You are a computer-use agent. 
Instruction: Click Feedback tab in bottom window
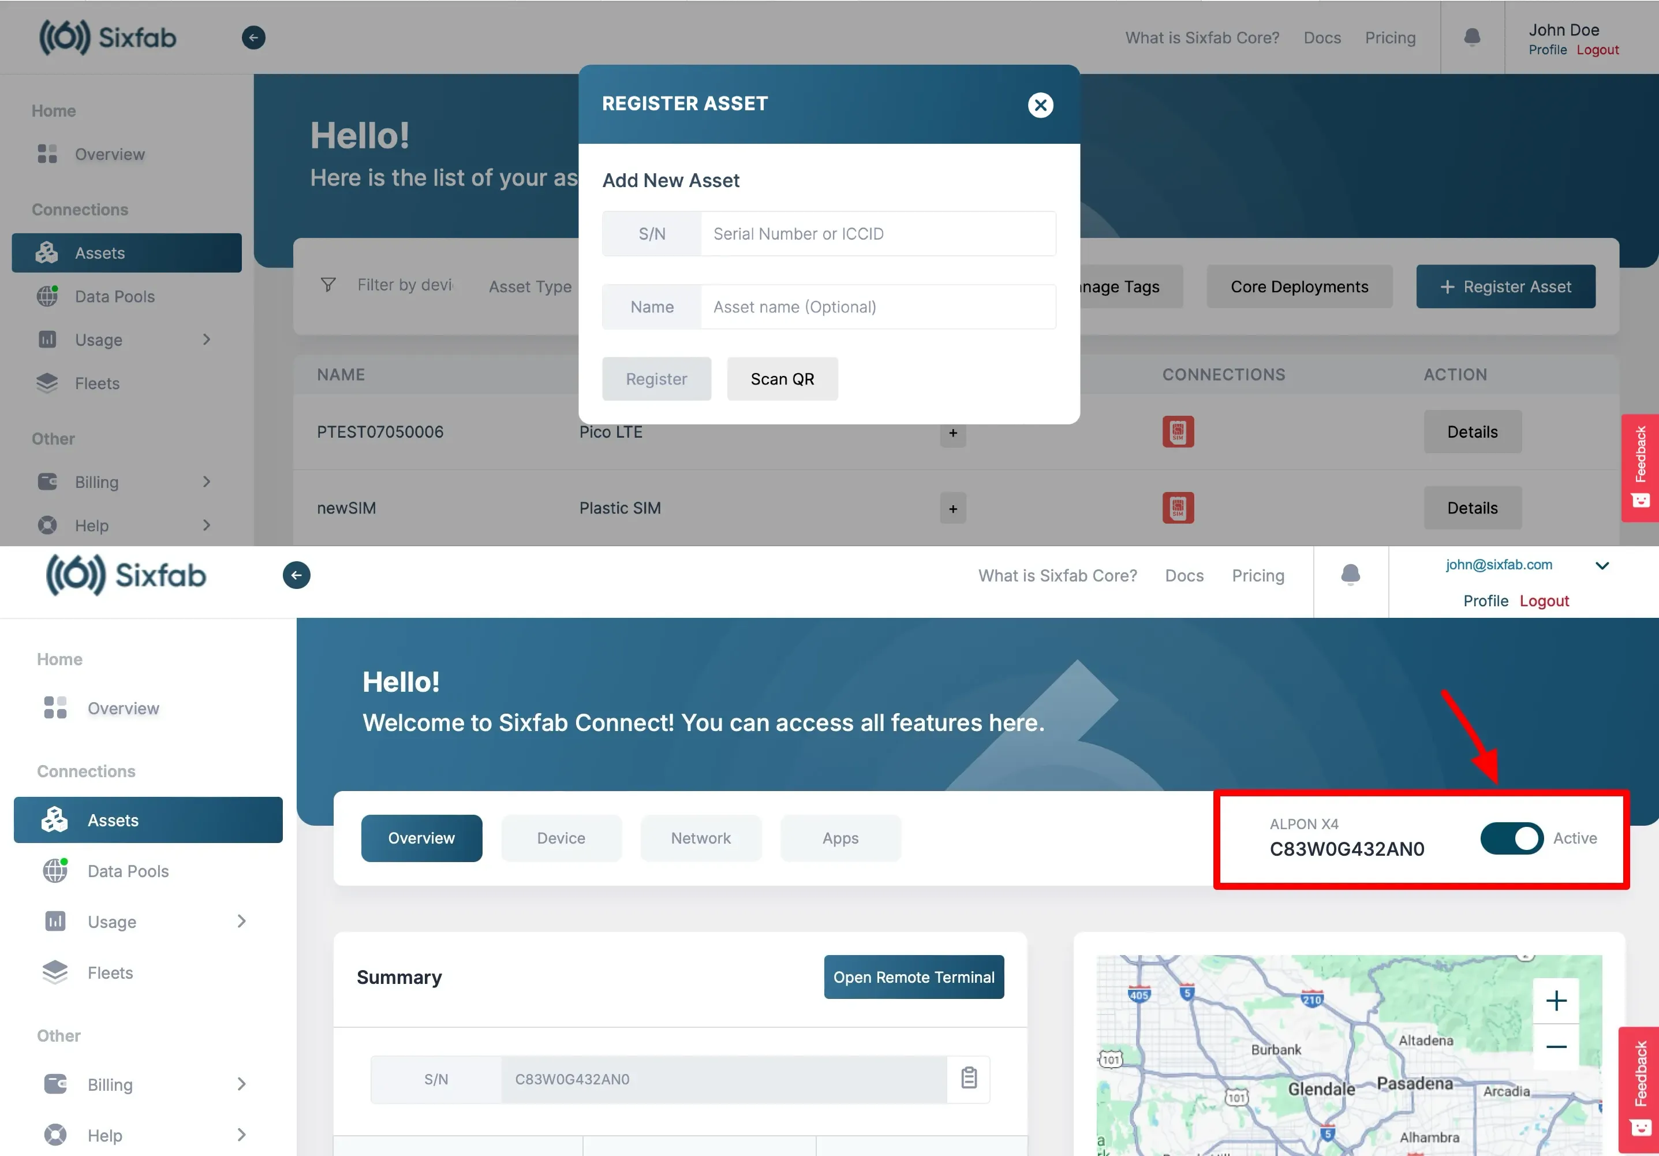(1639, 1089)
